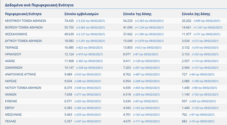Click the 'Σύνολο 1ης δόσης' column header
Image resolution: width=227 pixels, height=125 pixels.
pyautogui.click(x=136, y=14)
